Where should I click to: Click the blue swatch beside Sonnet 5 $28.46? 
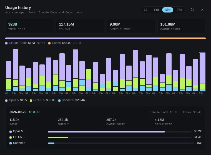59,101
